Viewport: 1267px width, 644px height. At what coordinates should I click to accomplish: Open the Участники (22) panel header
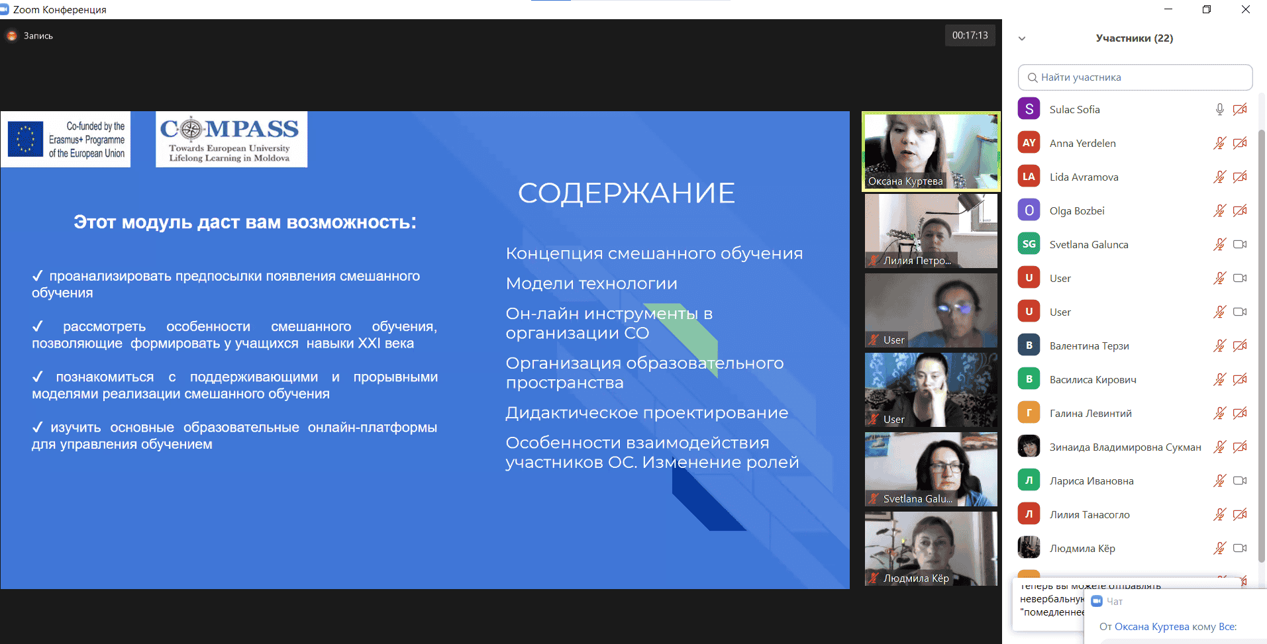click(x=1134, y=38)
